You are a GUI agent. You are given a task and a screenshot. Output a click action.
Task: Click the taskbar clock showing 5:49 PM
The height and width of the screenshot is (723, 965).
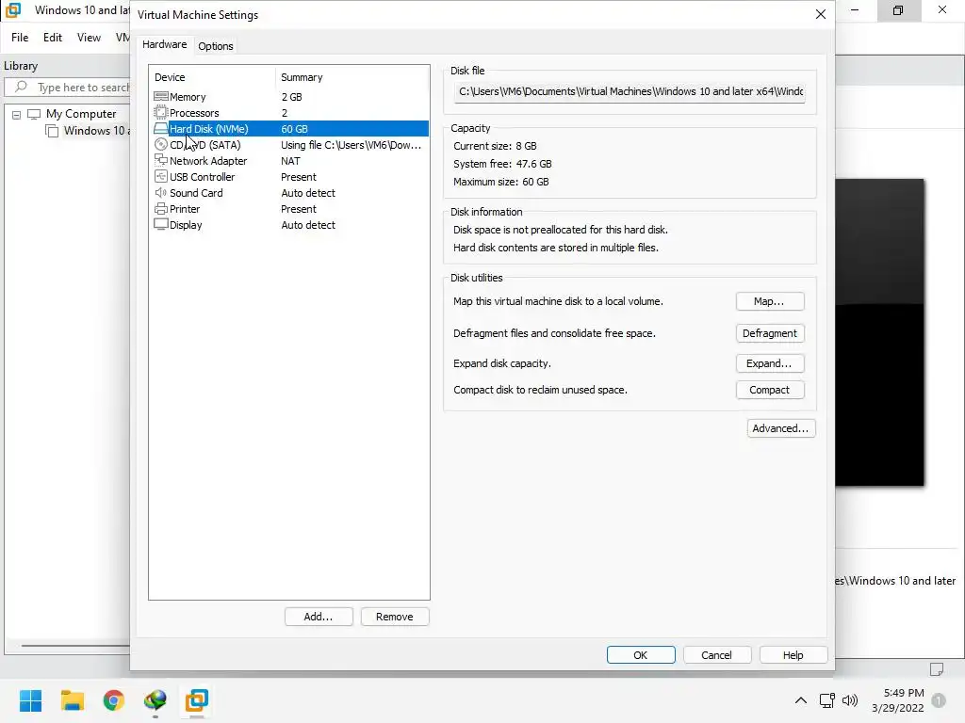click(898, 700)
